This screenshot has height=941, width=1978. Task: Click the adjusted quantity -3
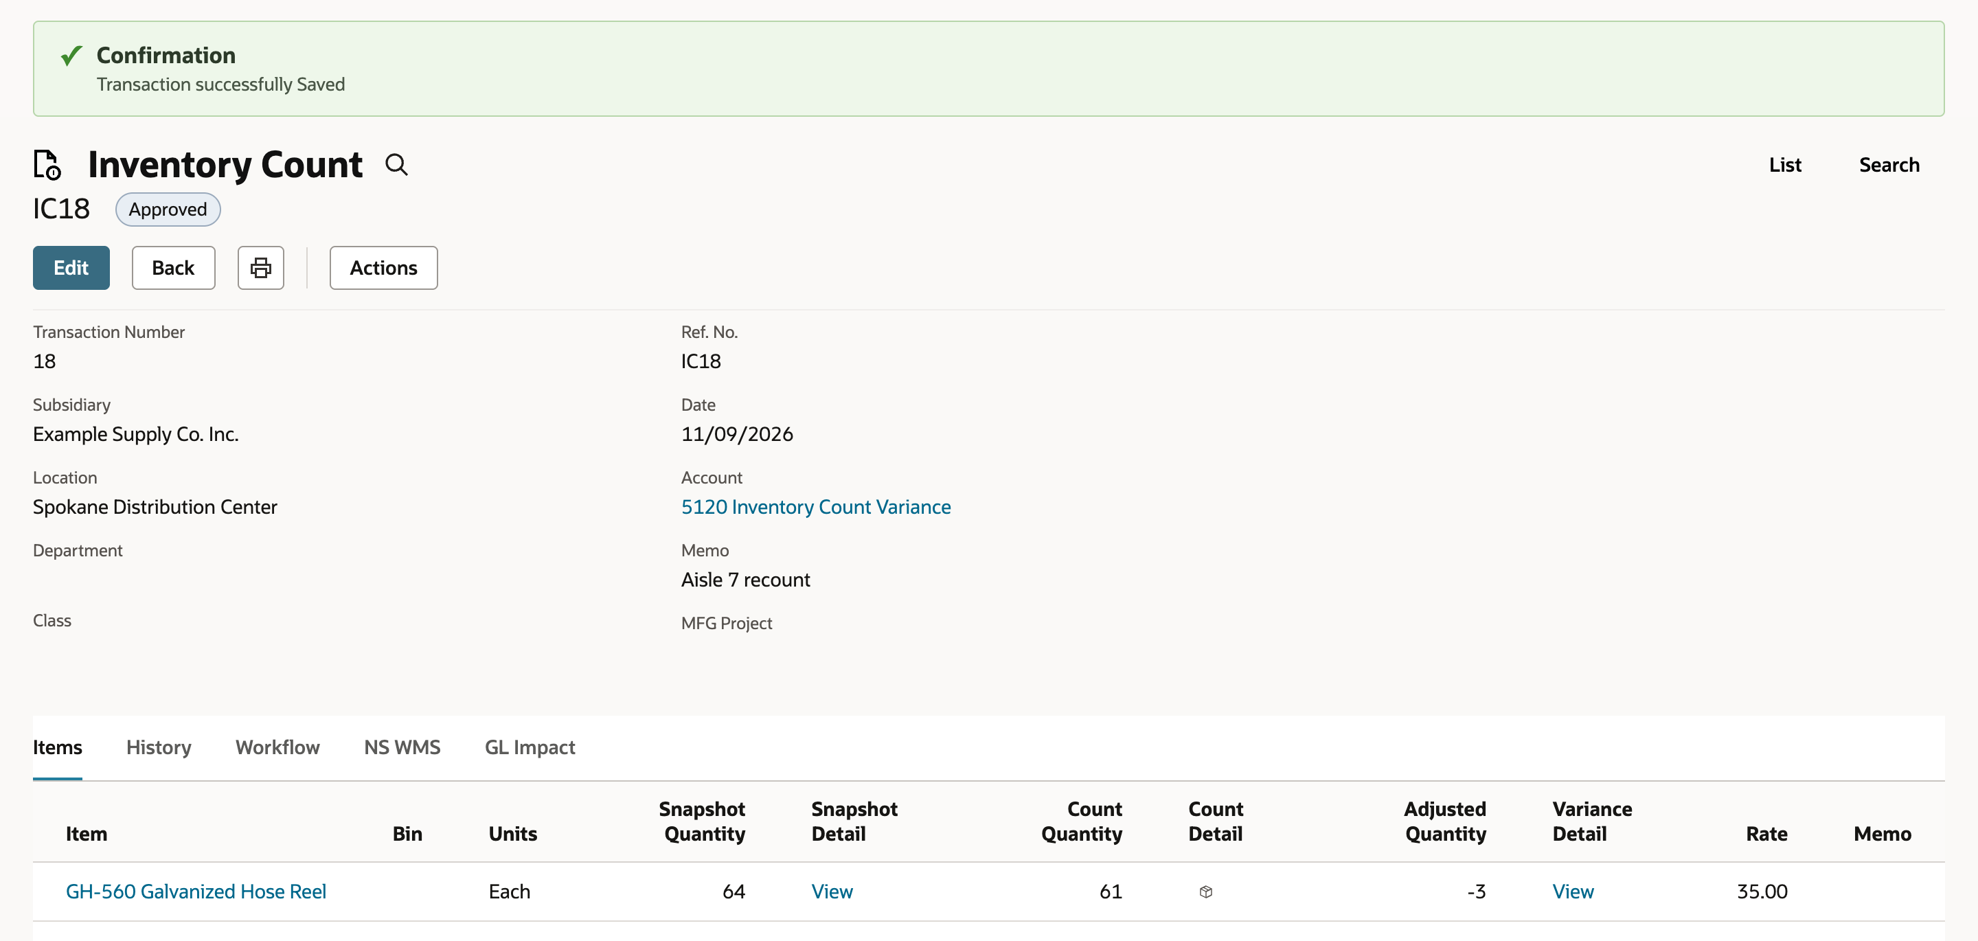[1477, 891]
